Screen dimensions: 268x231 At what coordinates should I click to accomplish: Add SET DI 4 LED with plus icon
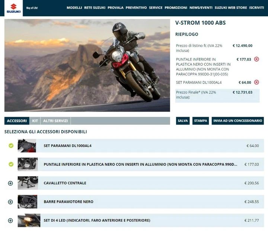point(10,221)
